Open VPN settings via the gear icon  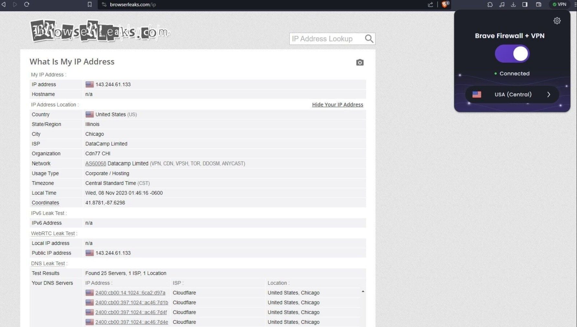(557, 21)
